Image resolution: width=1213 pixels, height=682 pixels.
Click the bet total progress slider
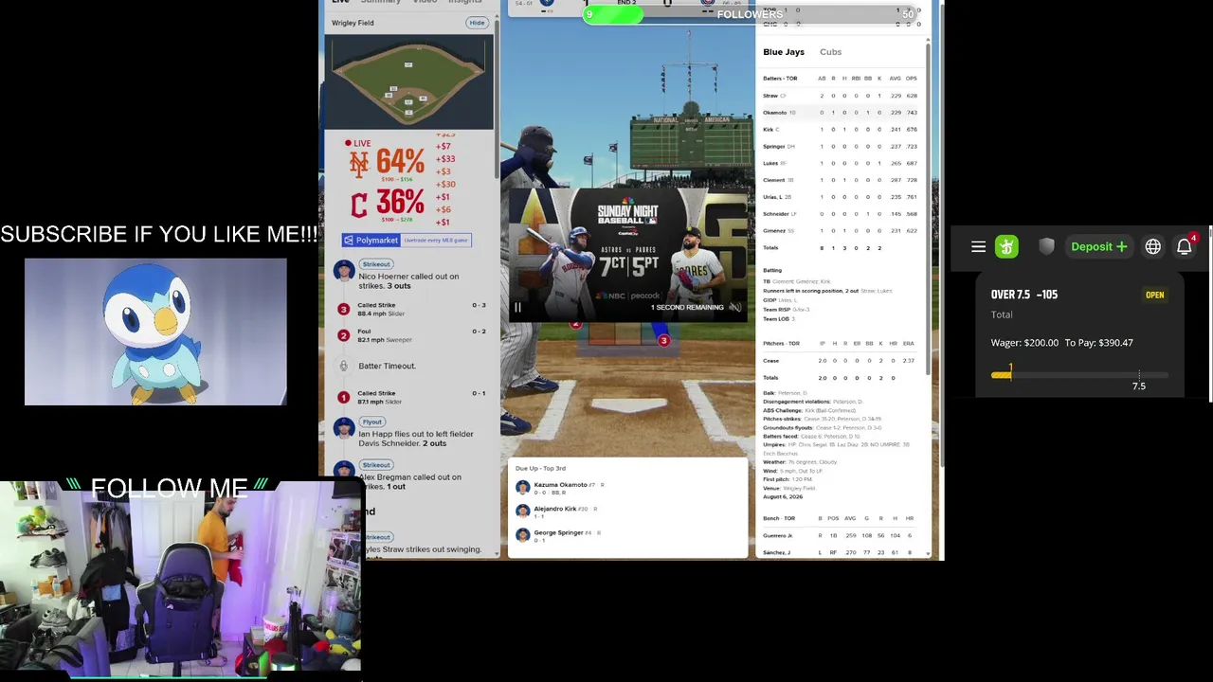(x=1079, y=376)
